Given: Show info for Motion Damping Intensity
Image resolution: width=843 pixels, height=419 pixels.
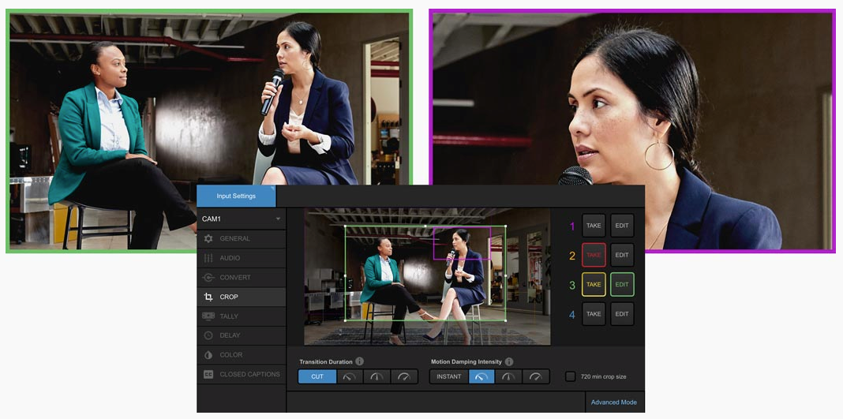Looking at the screenshot, I should click(509, 361).
